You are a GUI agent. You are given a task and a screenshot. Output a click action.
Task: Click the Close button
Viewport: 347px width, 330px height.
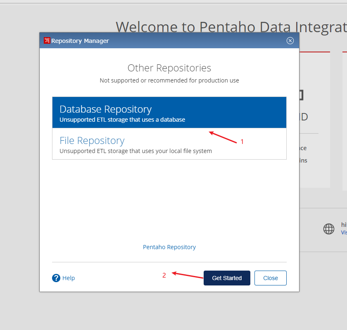tap(271, 278)
